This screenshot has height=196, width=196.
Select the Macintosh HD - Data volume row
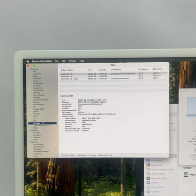pyautogui.click(x=113, y=79)
